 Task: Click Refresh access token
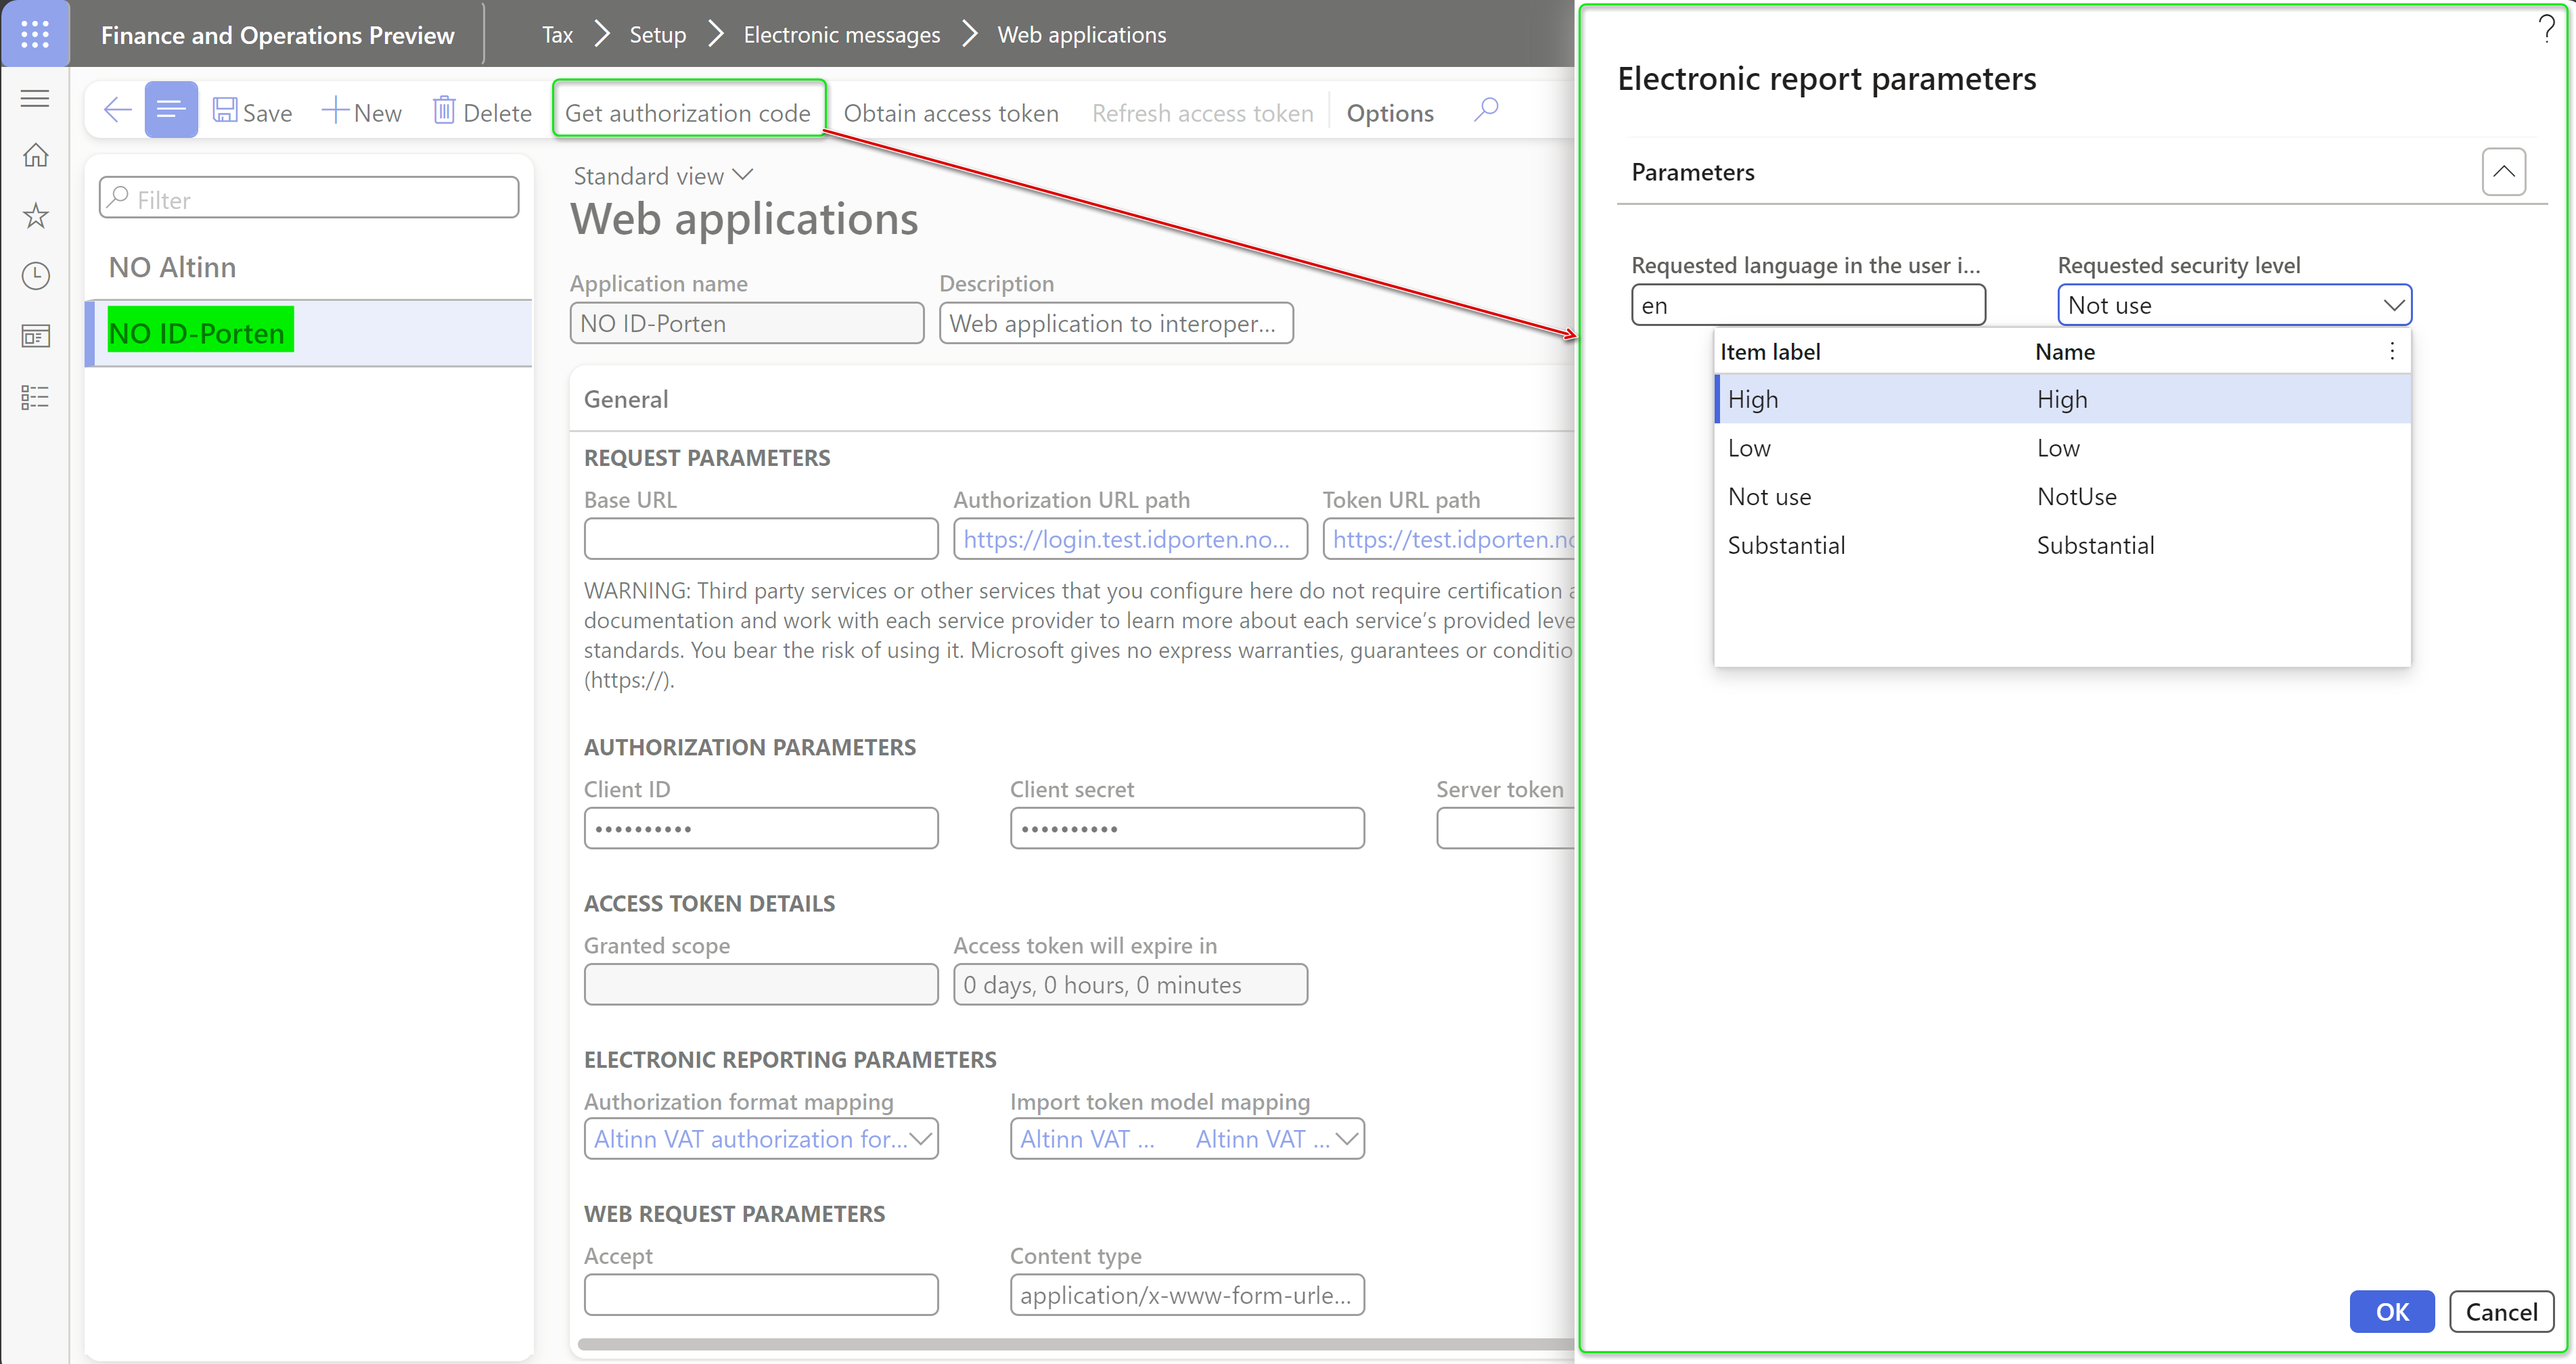click(x=1203, y=113)
